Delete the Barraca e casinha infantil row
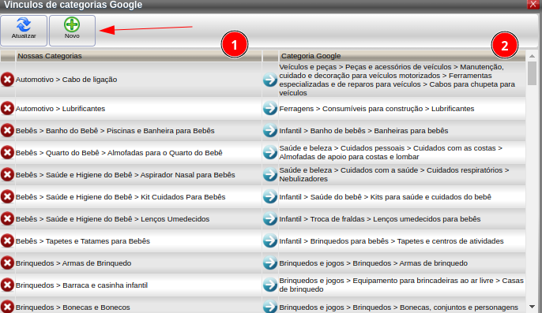Image resolution: width=542 pixels, height=313 pixels. (x=7, y=285)
